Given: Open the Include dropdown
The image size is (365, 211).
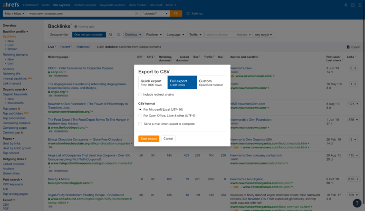Looking at the screenshot, I should (x=243, y=35).
